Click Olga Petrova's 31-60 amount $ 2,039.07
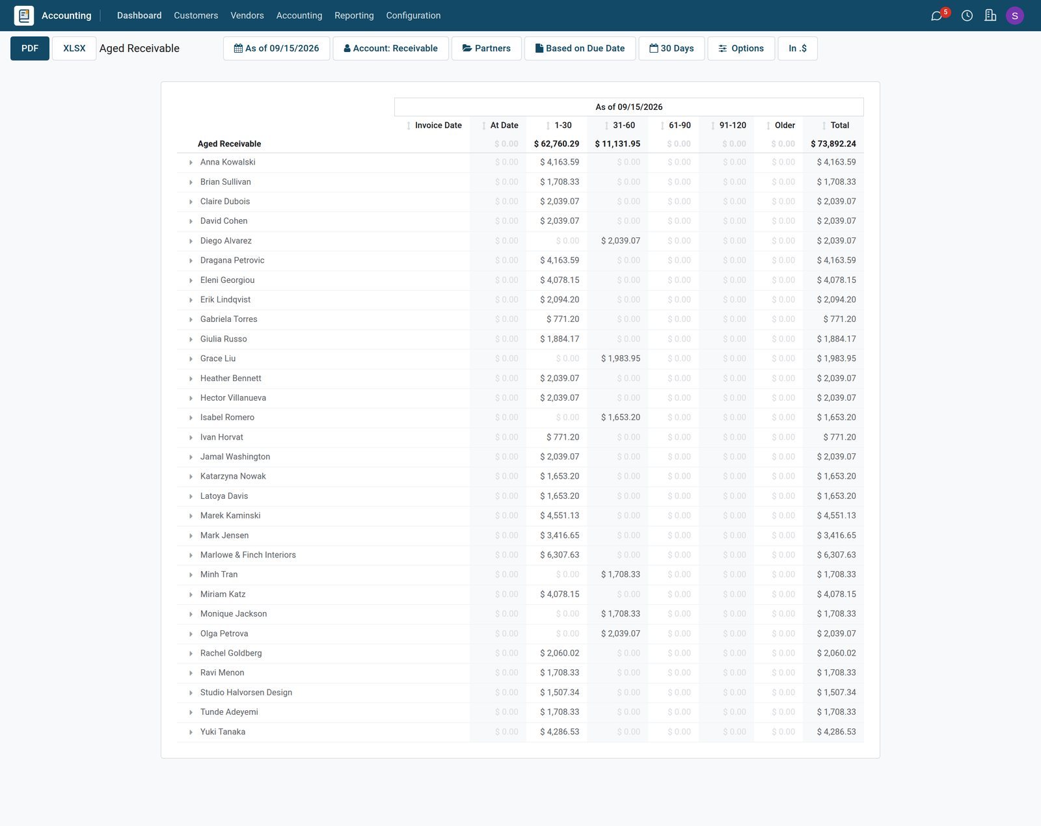The height and width of the screenshot is (826, 1041). (x=621, y=633)
